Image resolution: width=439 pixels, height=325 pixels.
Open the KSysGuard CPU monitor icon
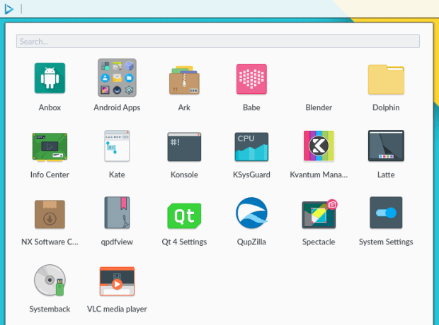tap(251, 147)
